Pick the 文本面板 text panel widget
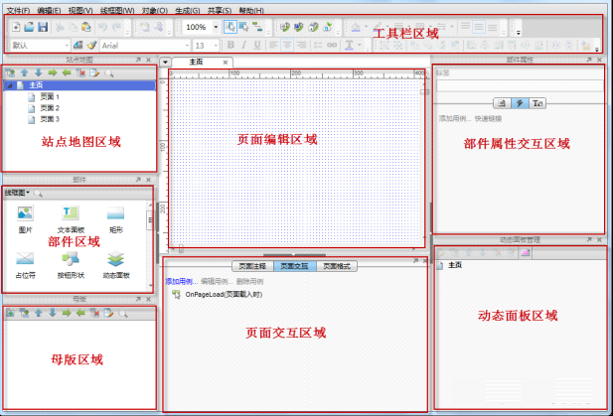 pyautogui.click(x=71, y=219)
